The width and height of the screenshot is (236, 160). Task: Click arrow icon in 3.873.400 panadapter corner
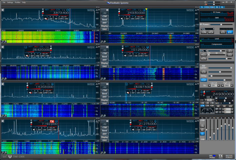click(x=3, y=10)
